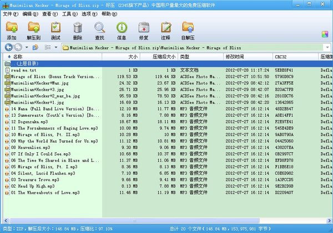Click the 解压到 (Extract to) icon

click(x=34, y=29)
